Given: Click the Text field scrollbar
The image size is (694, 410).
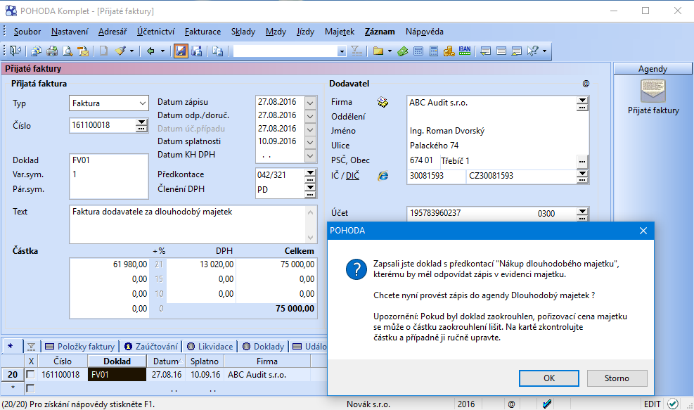Looking at the screenshot, I should coord(310,224).
